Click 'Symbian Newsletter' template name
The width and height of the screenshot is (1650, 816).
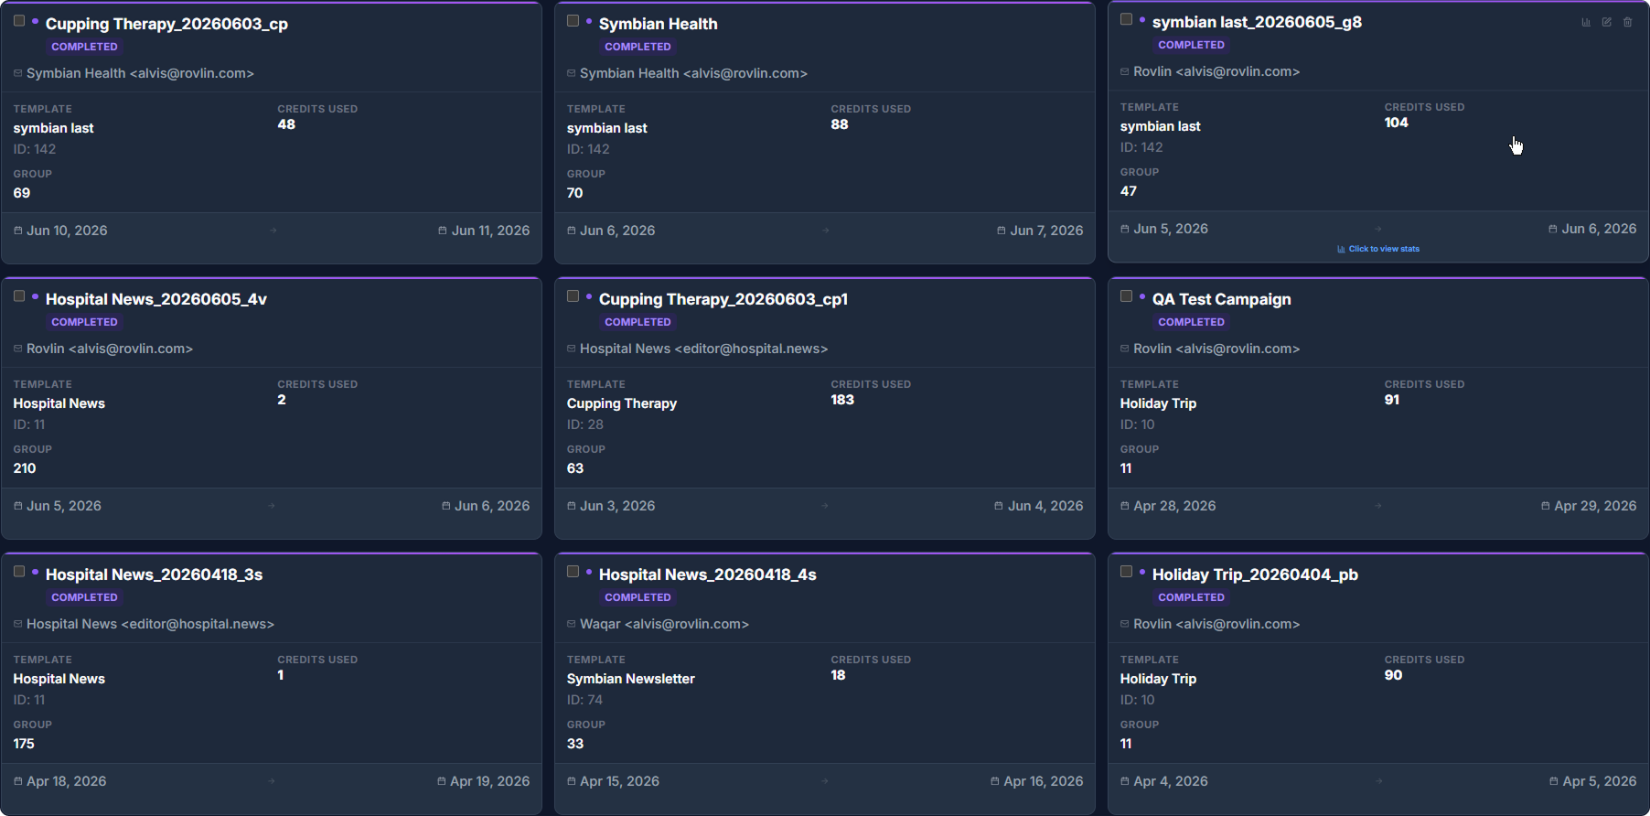click(631, 679)
